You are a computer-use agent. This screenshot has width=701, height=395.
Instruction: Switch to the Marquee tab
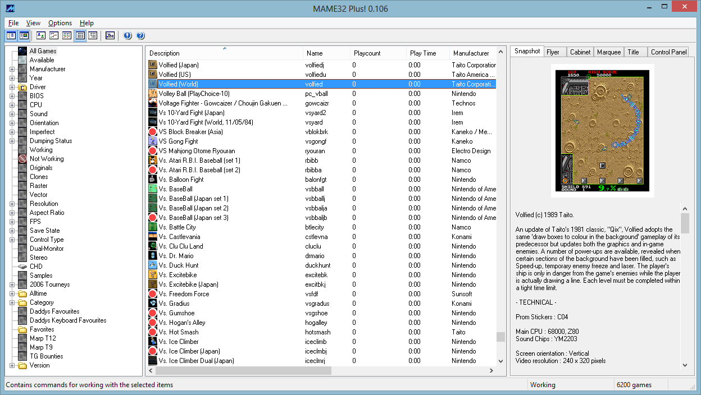609,52
